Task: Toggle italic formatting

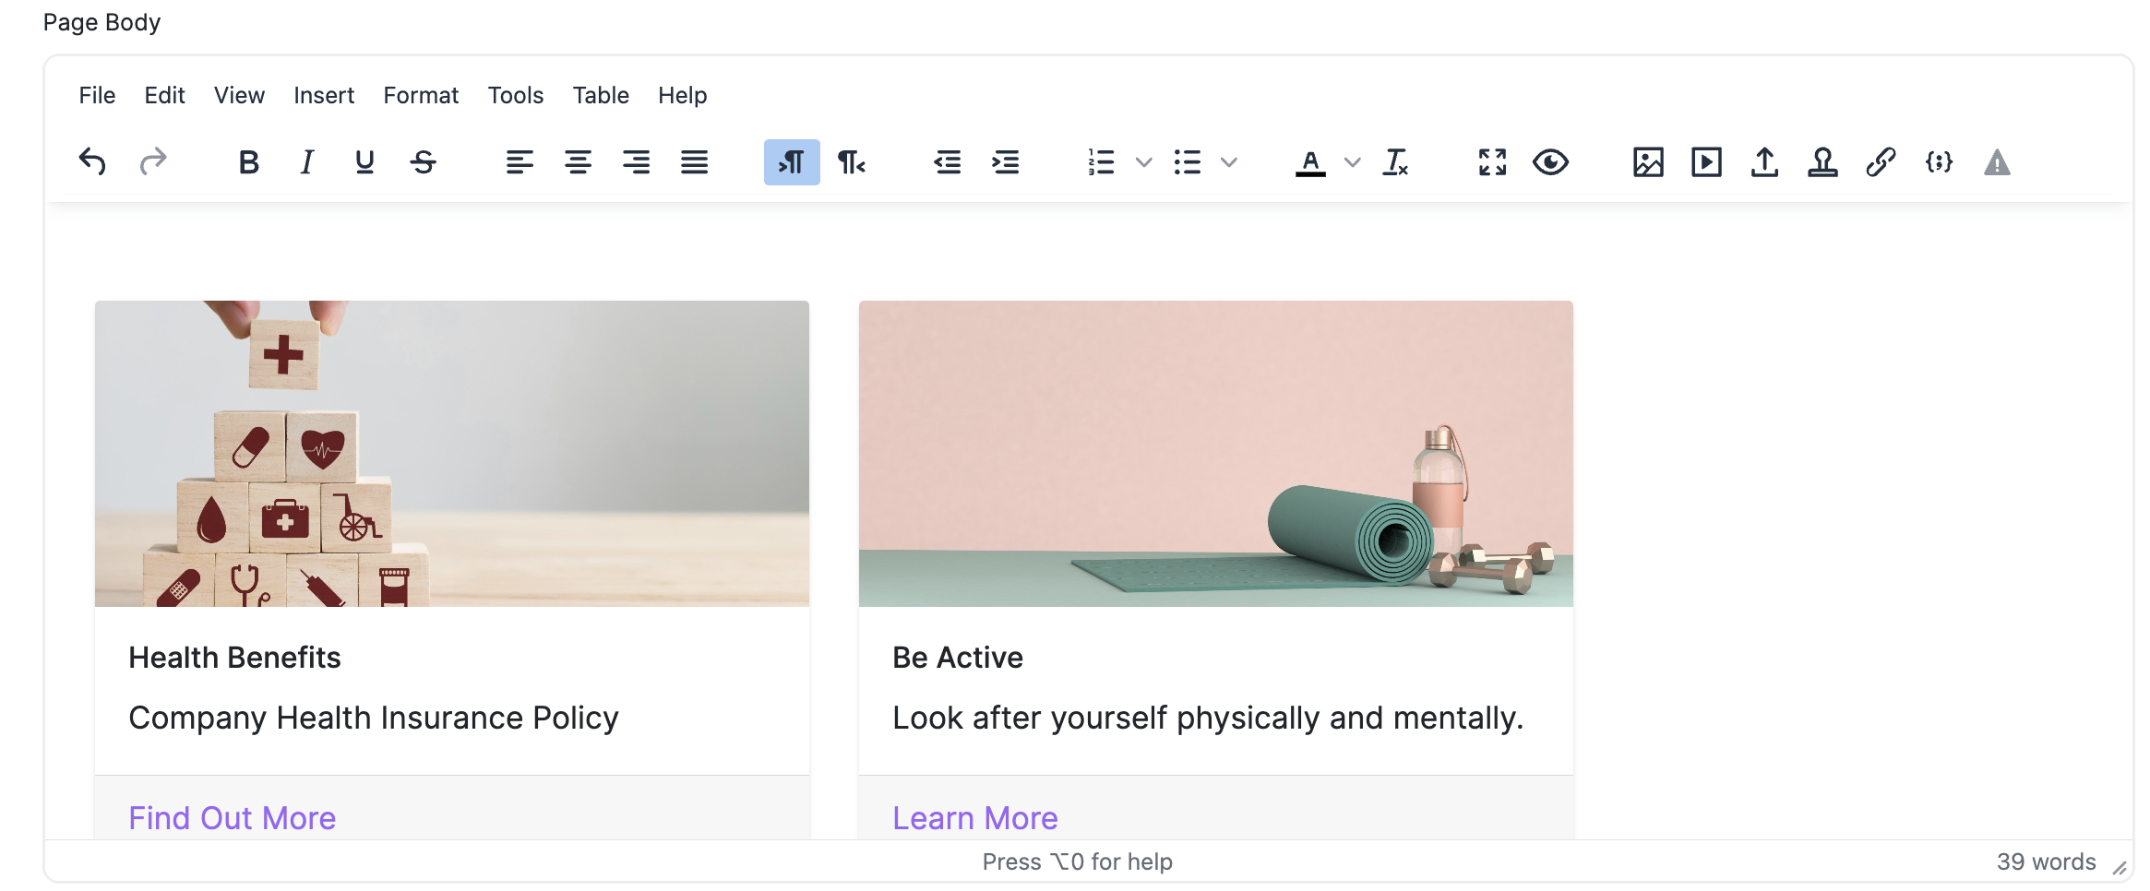Action: (306, 162)
